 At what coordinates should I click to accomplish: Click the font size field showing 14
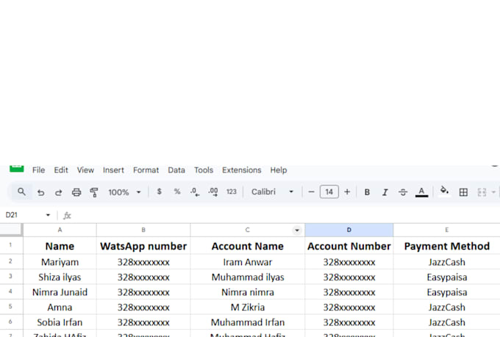(329, 192)
